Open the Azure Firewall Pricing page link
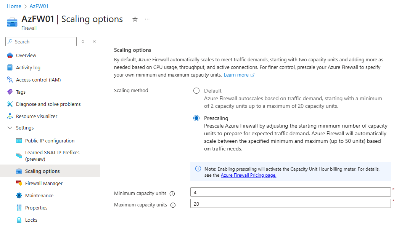The image size is (415, 227). click(x=248, y=176)
